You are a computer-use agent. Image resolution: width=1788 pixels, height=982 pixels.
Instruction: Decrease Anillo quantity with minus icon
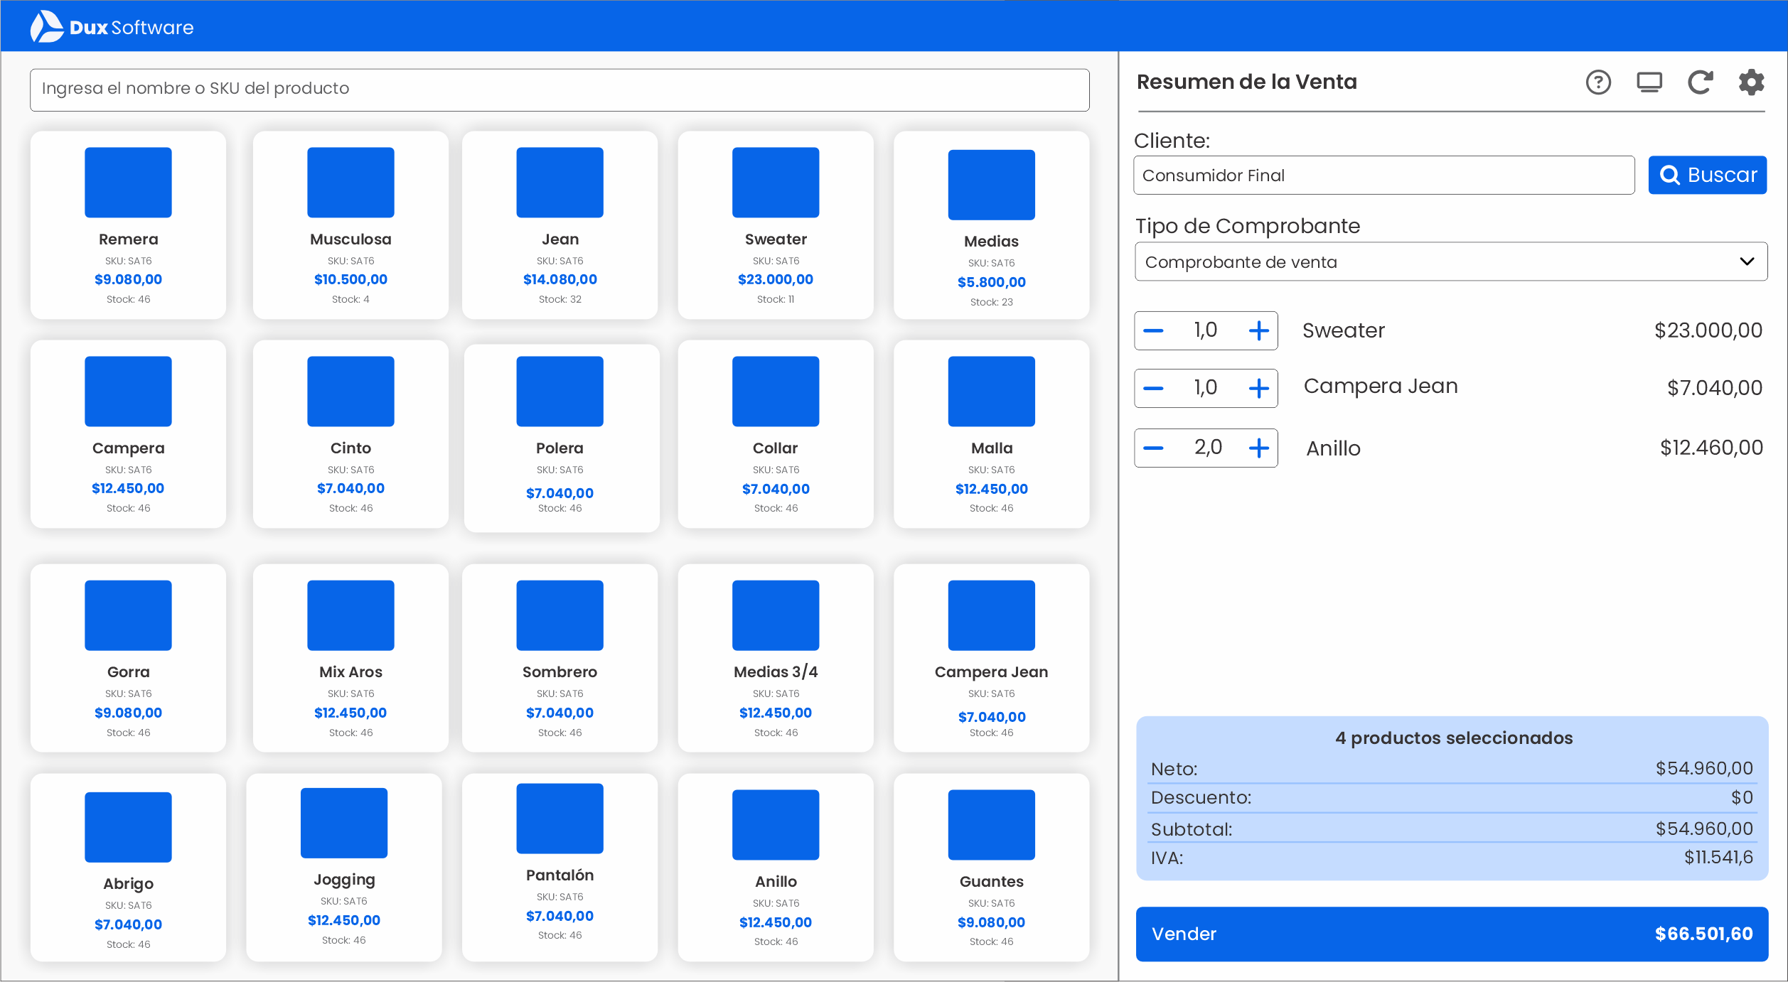point(1153,448)
